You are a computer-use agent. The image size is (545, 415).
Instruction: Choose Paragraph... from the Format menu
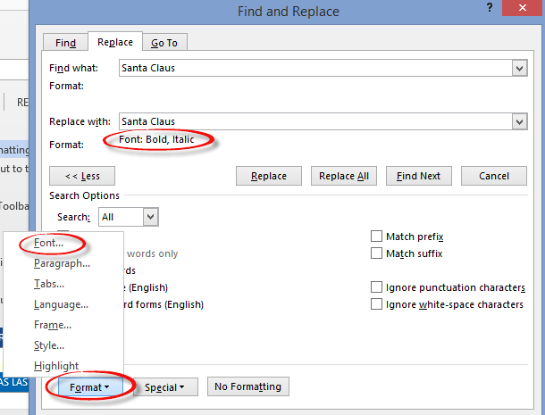[62, 263]
